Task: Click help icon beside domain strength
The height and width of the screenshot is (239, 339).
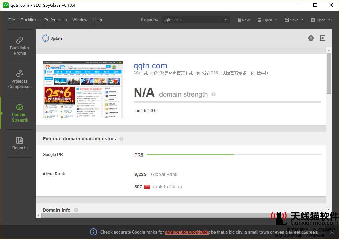Action: (214, 94)
